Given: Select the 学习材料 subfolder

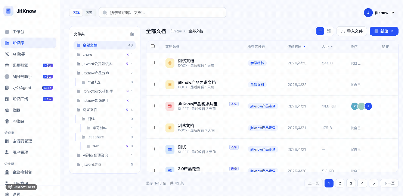Looking at the screenshot, I should (109, 128).
